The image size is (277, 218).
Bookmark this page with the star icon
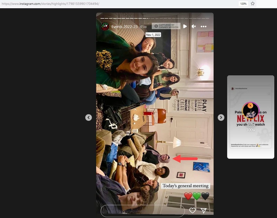[x=253, y=3]
